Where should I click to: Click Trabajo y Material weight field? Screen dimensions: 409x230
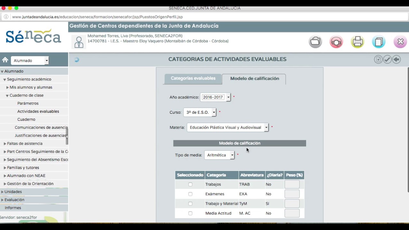pyautogui.click(x=292, y=203)
